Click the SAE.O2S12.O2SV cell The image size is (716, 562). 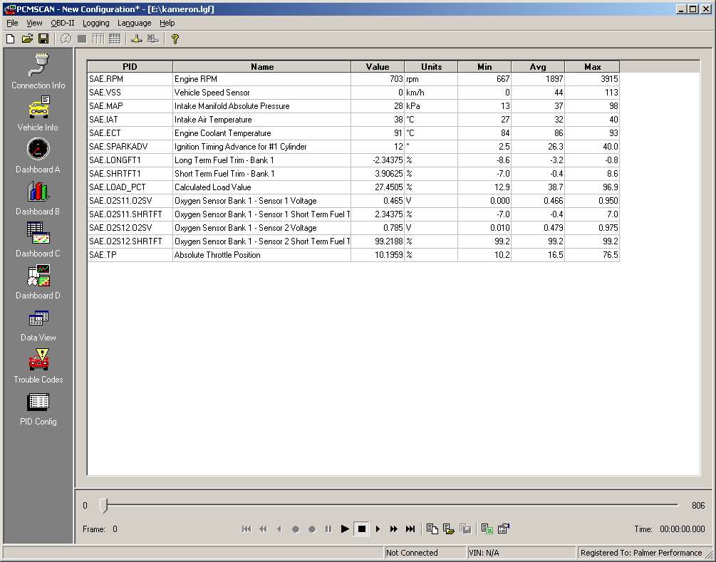pos(130,228)
